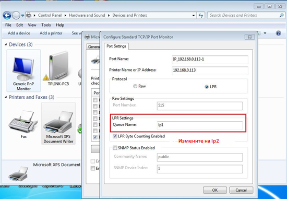Image resolution: width=287 pixels, height=199 pixels.
Task: Click Add a device
Action: [19, 33]
